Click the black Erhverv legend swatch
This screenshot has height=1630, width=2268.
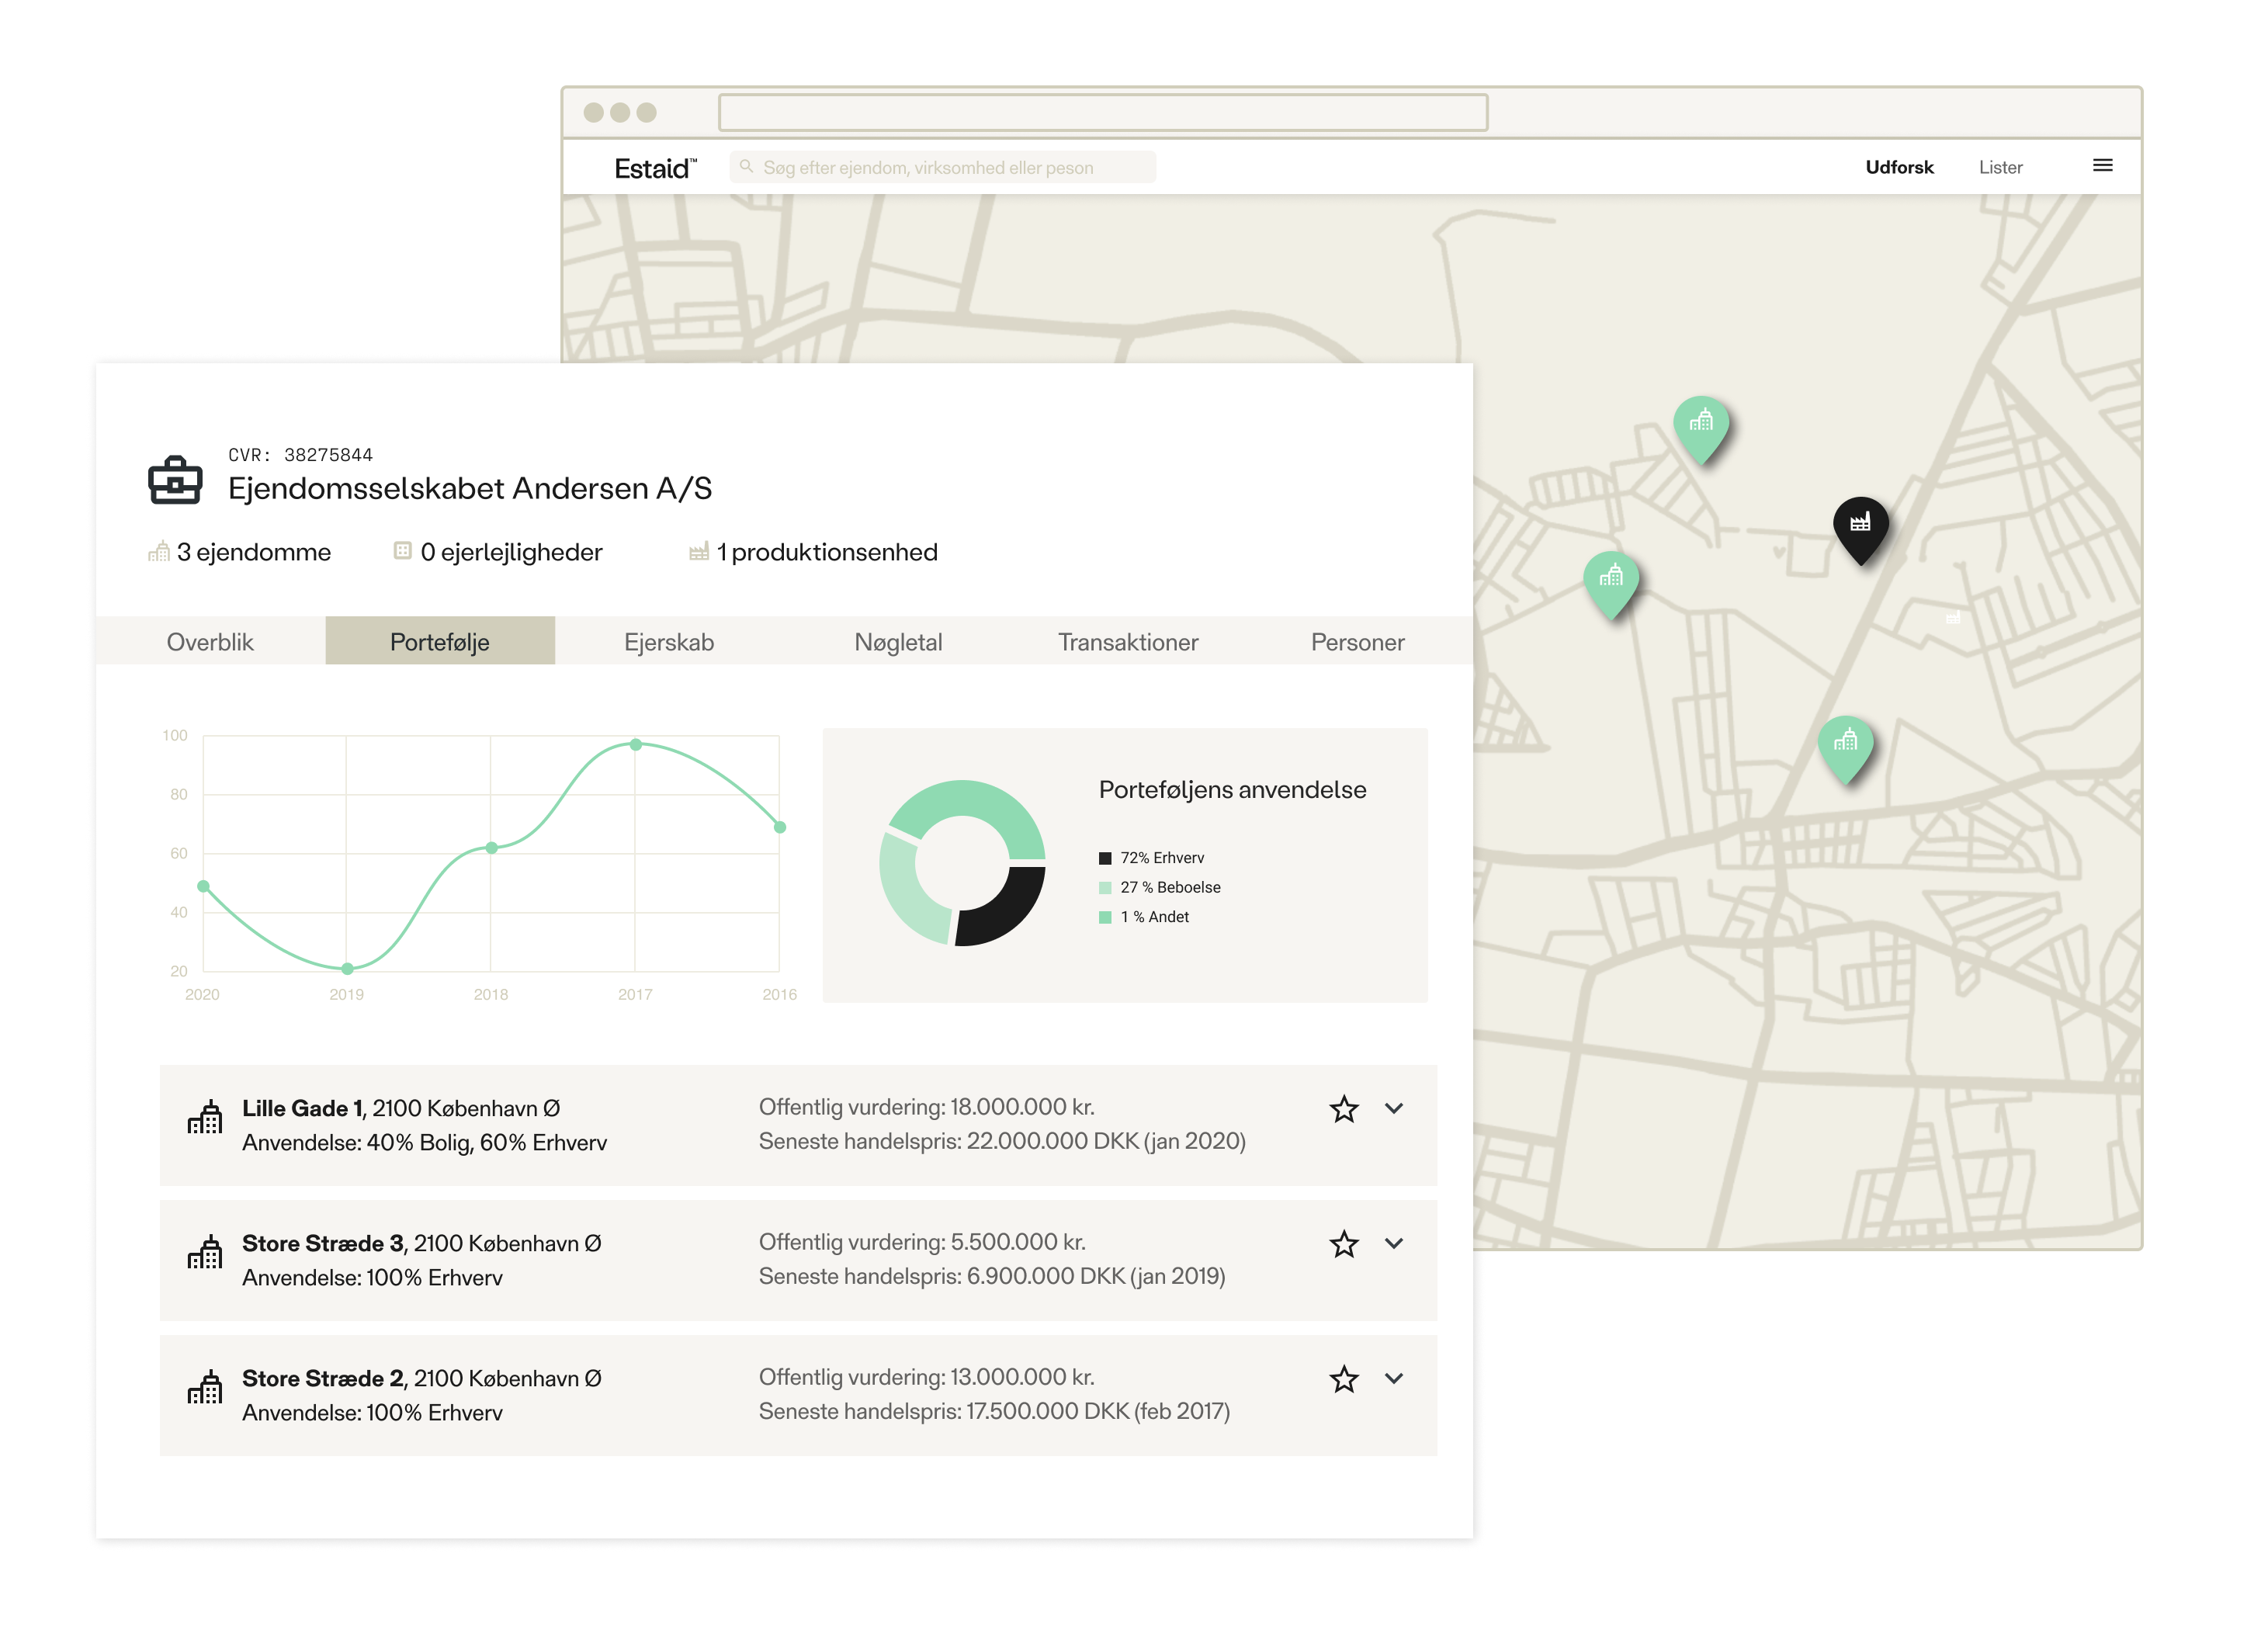click(1105, 858)
